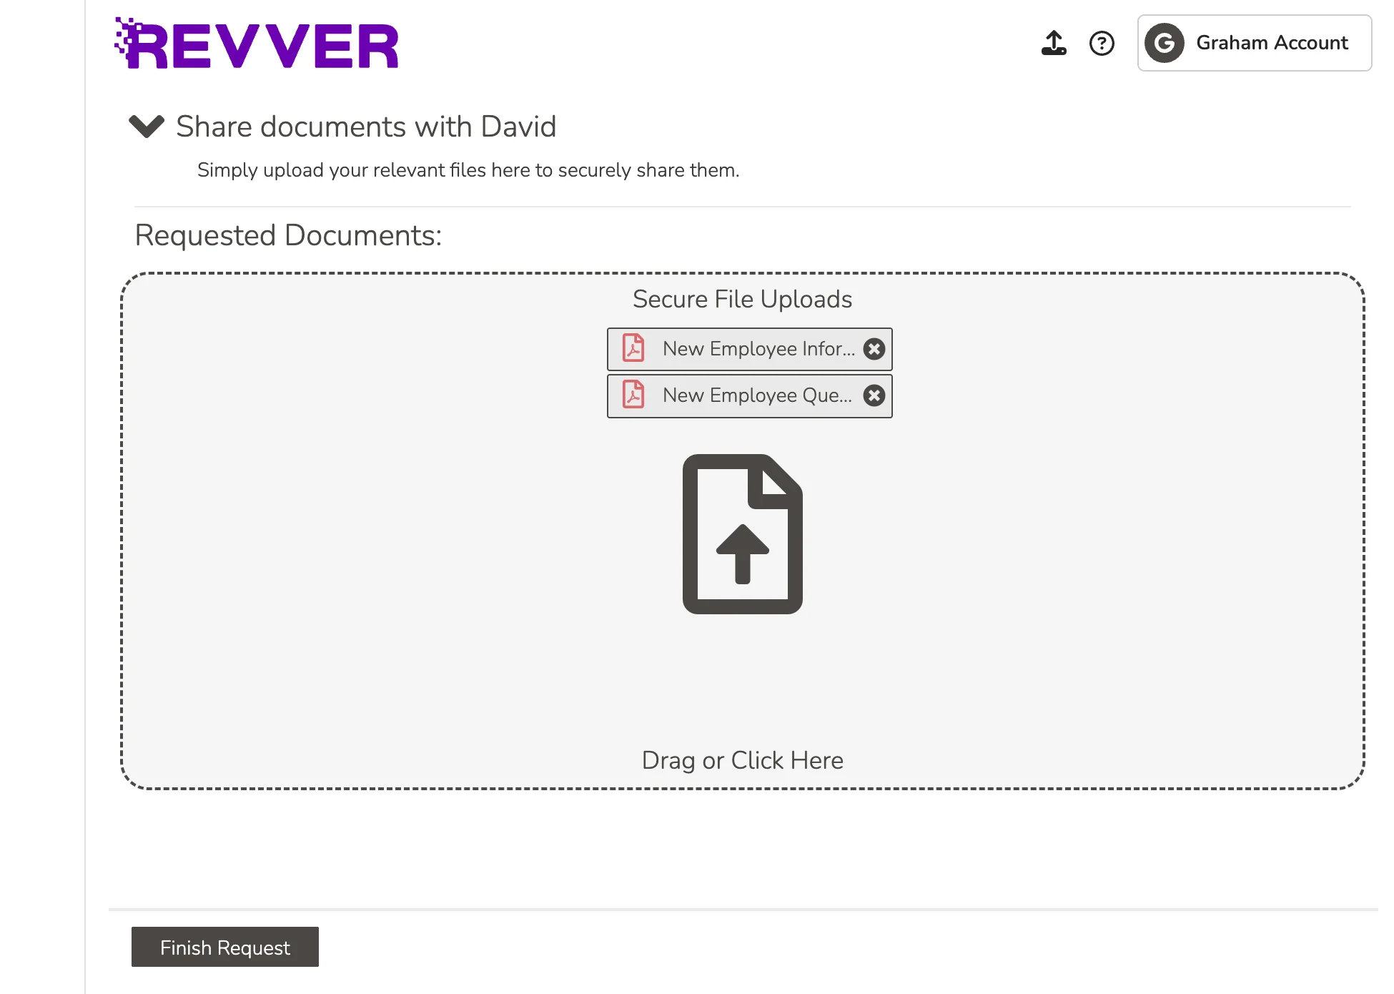Click the Share documents with David title
This screenshot has width=1394, height=994.
(x=366, y=127)
